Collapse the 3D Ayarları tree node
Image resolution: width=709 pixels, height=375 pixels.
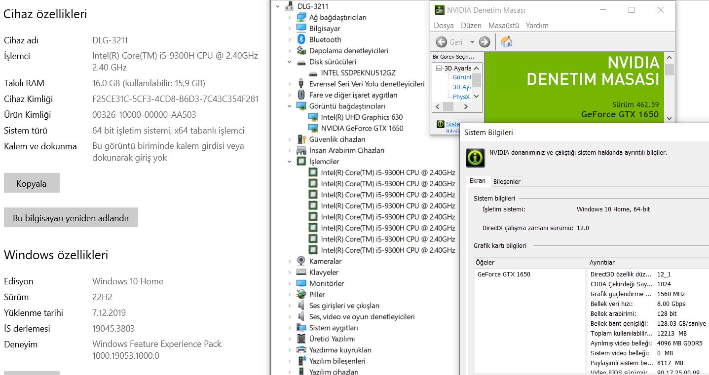point(439,68)
